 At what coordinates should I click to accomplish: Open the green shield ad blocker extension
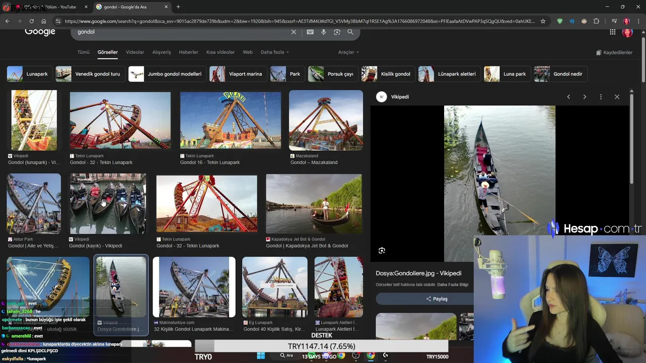tap(560, 21)
